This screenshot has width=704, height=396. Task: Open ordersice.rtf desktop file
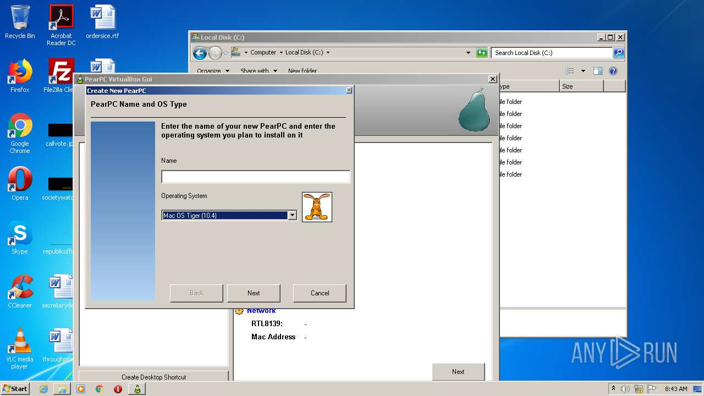[102, 22]
